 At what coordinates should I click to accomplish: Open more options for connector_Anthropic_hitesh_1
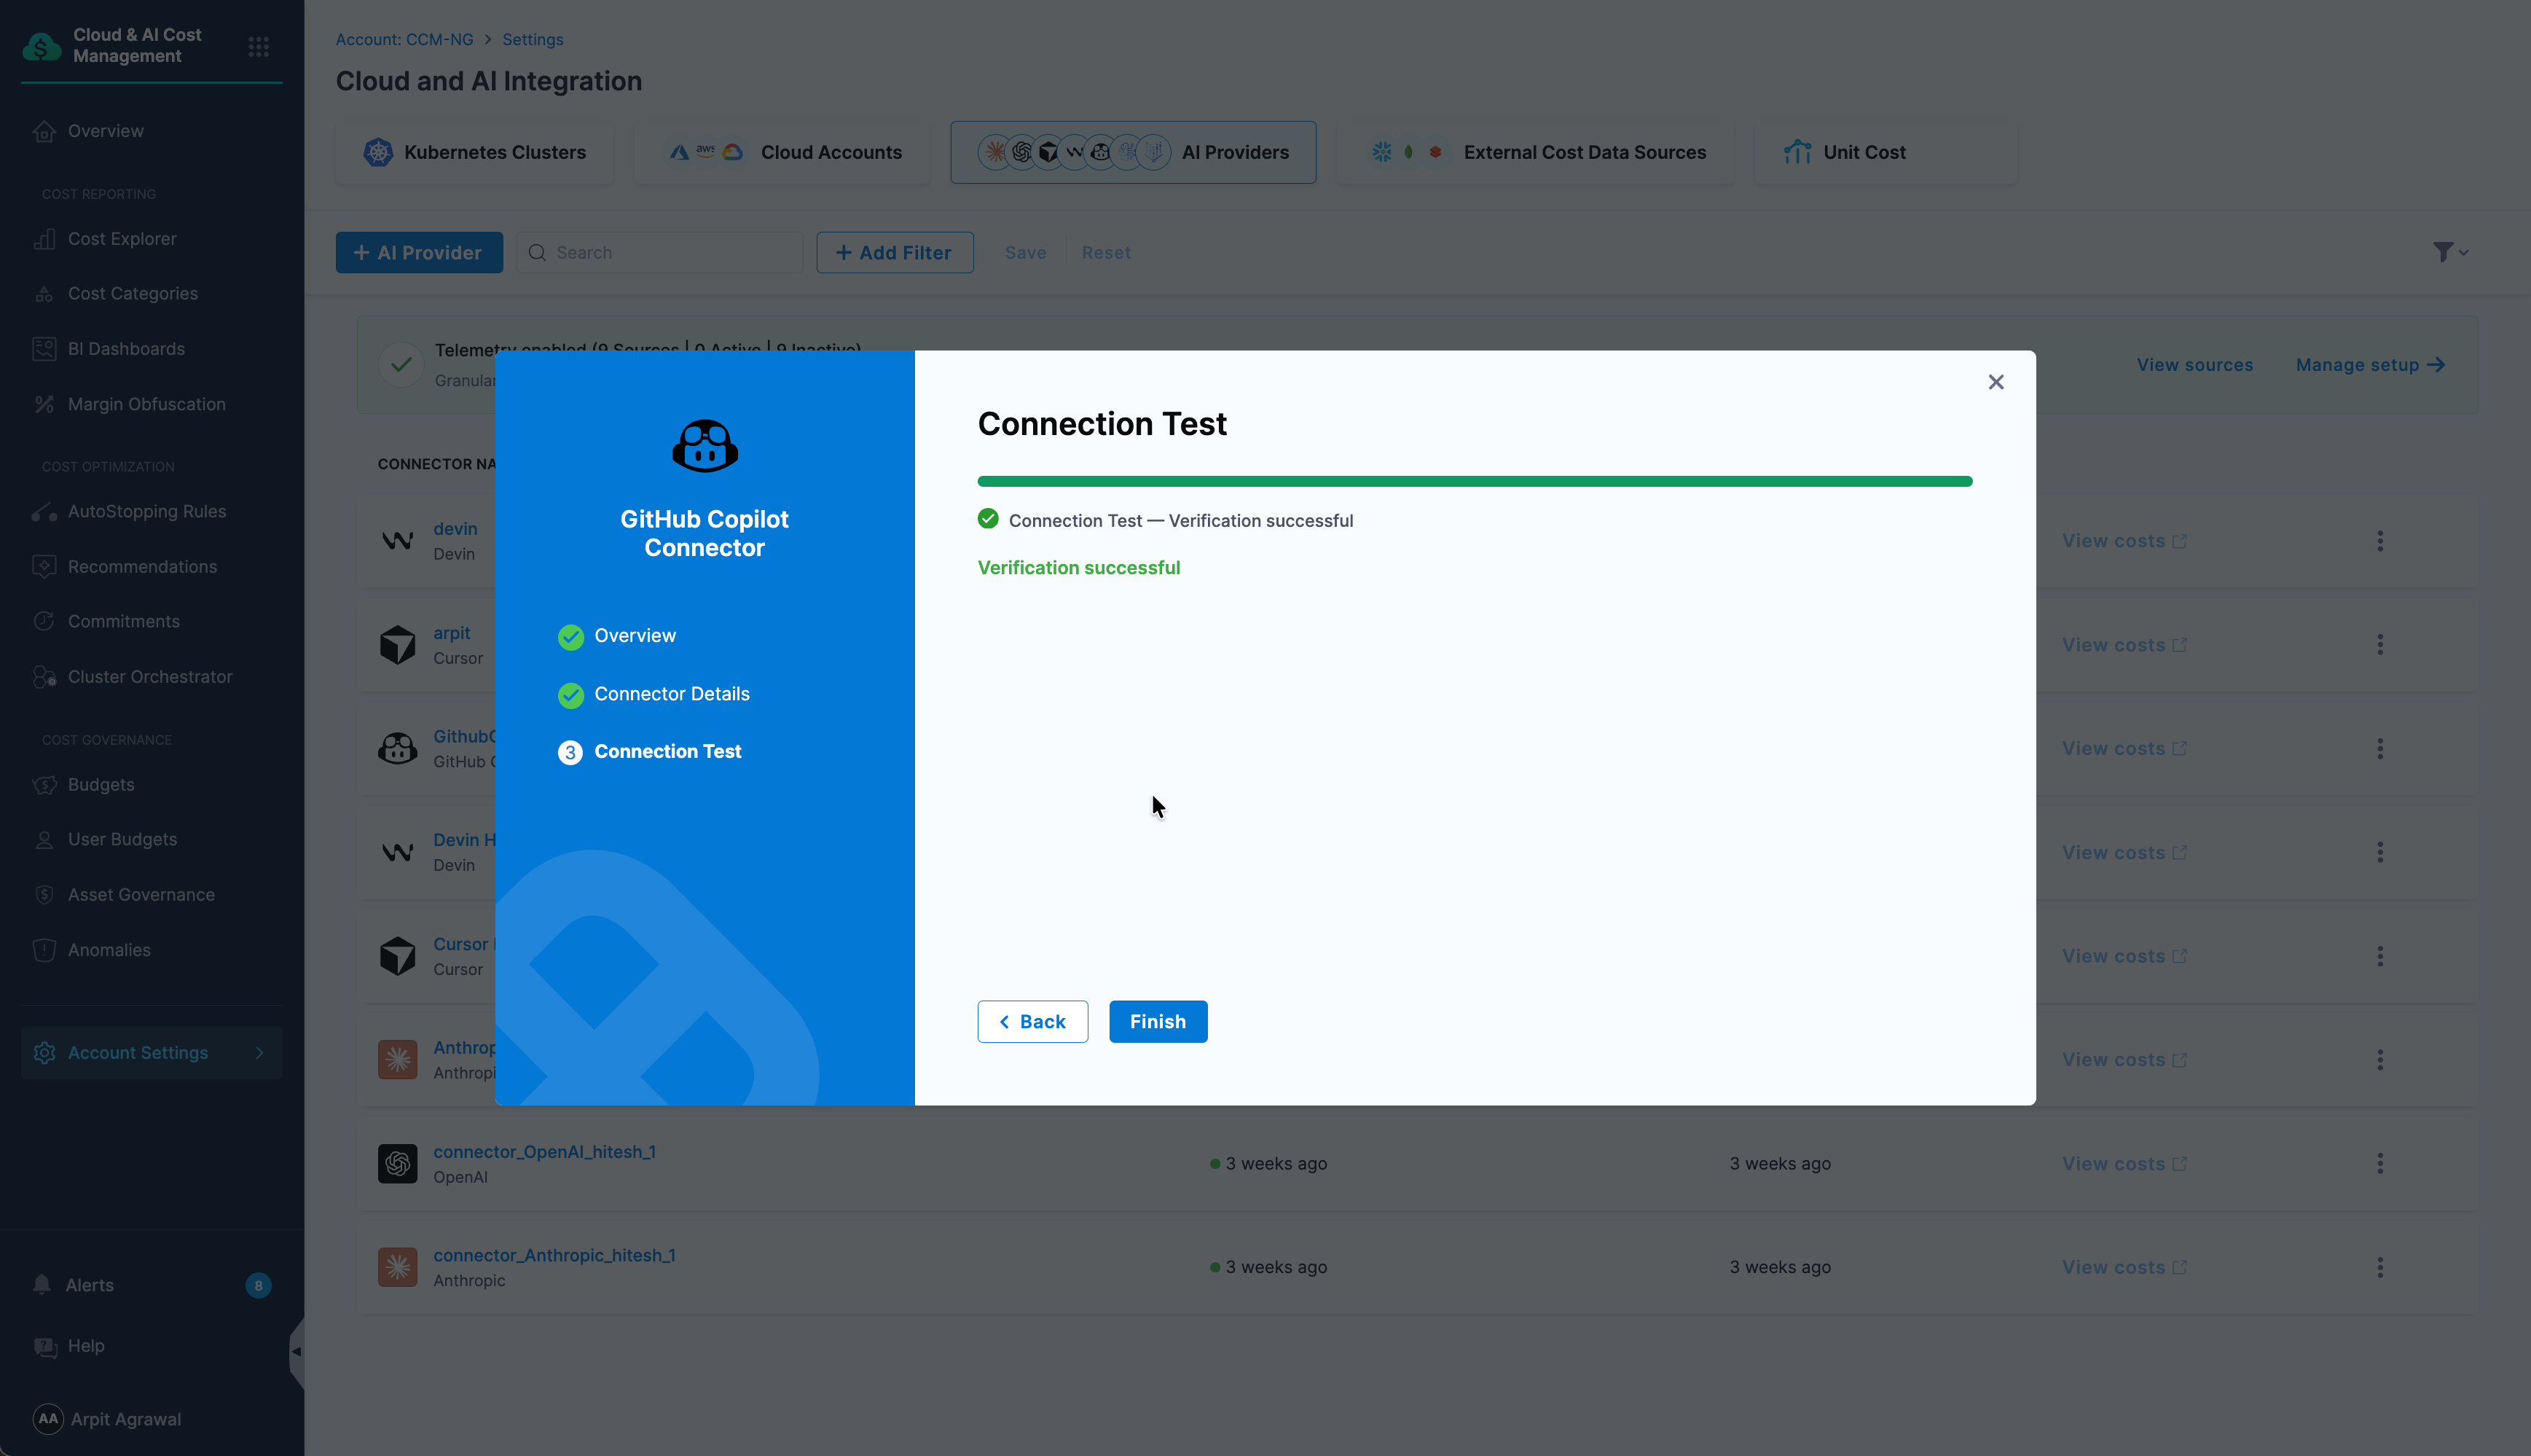point(2379,1268)
